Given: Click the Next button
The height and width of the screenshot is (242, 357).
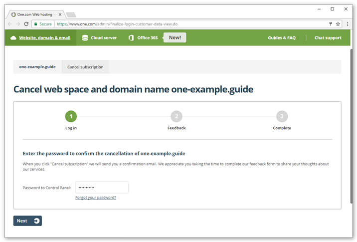Looking at the screenshot, I should tap(27, 221).
